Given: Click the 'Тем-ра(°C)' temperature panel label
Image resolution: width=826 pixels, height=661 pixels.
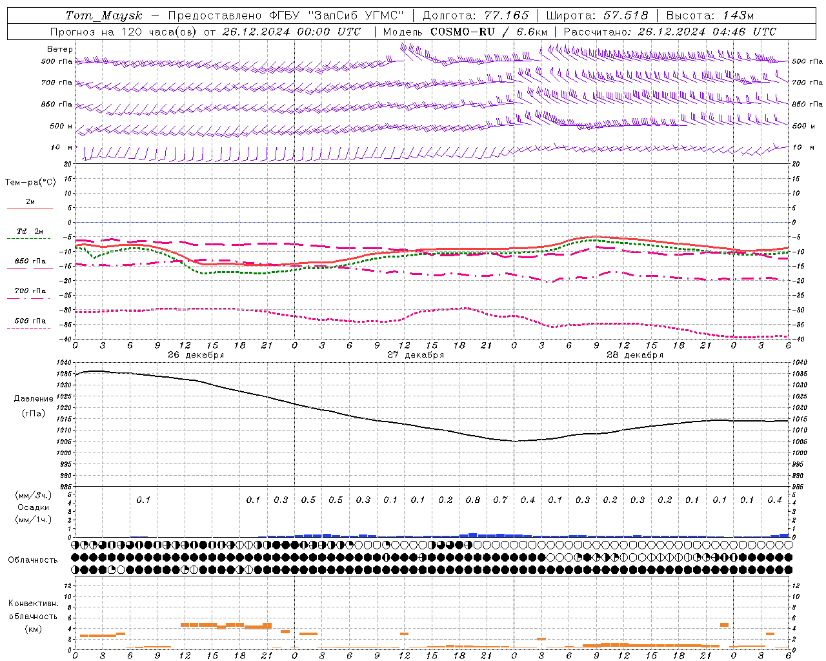Looking at the screenshot, I should pyautogui.click(x=30, y=183).
